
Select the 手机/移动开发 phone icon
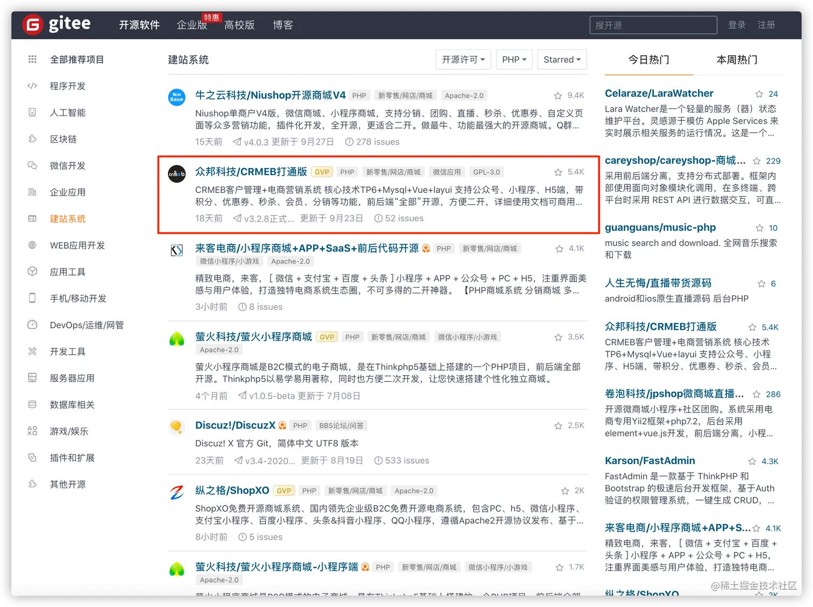[x=32, y=298]
